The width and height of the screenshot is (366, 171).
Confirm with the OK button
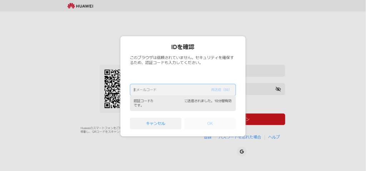pyautogui.click(x=210, y=124)
